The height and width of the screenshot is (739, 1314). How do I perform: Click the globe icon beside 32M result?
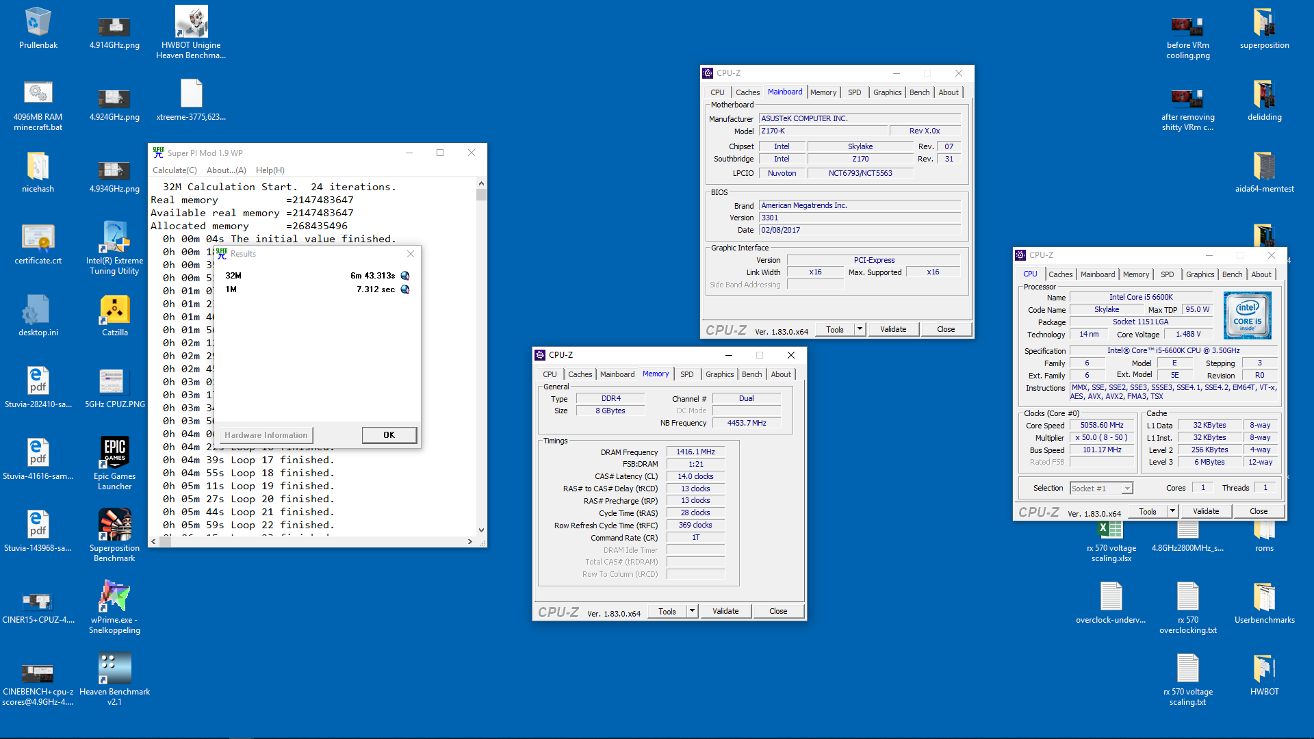[x=405, y=276]
